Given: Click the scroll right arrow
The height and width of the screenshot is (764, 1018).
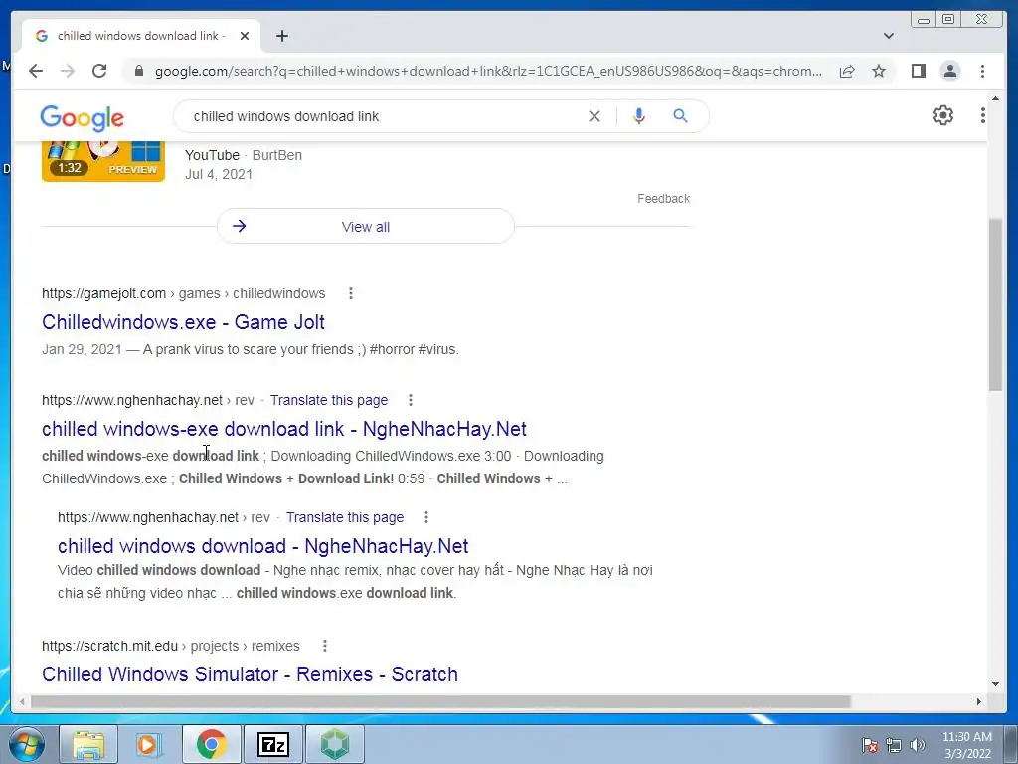Looking at the screenshot, I should (979, 701).
